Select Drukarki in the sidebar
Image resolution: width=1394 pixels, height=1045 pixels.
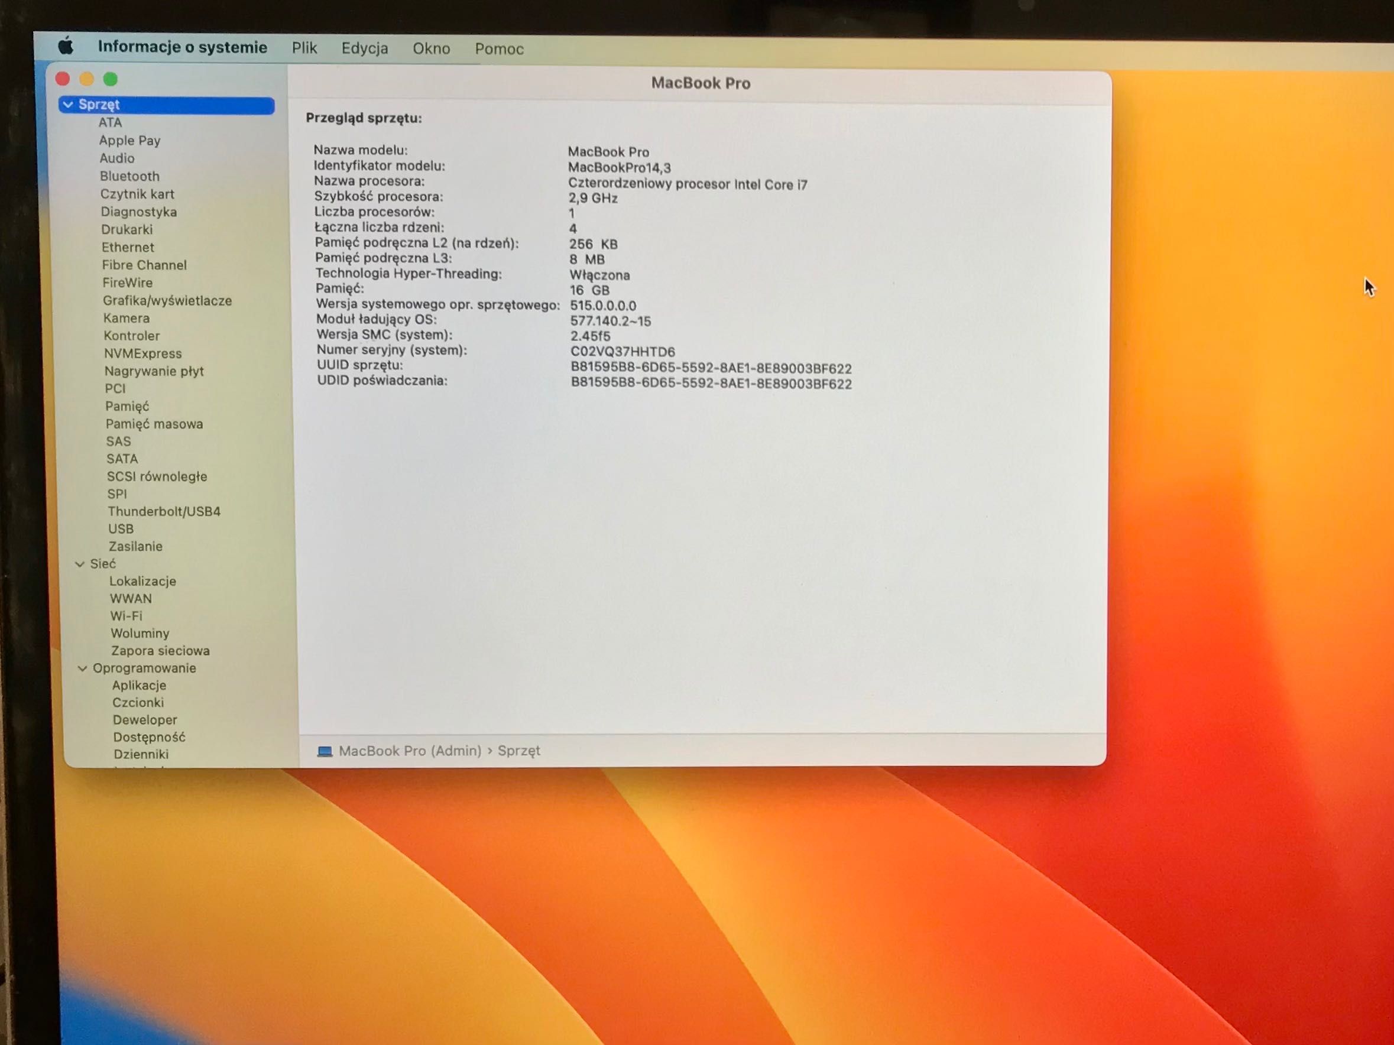click(x=127, y=229)
